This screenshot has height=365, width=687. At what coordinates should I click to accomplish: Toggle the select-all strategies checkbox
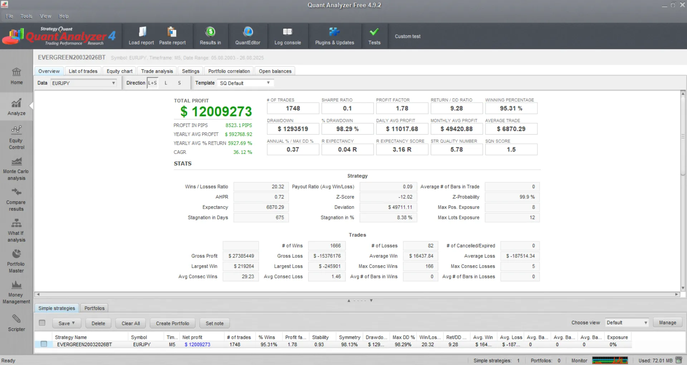click(x=42, y=323)
